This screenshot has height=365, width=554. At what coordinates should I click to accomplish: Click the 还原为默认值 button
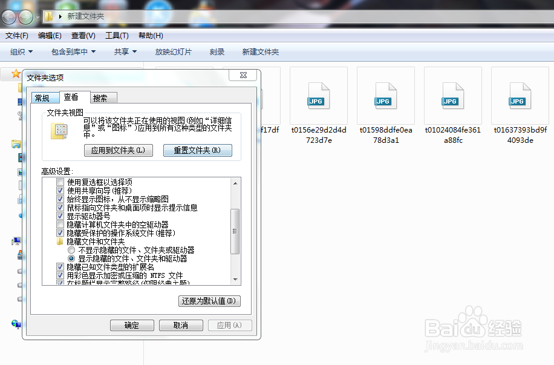(x=209, y=301)
